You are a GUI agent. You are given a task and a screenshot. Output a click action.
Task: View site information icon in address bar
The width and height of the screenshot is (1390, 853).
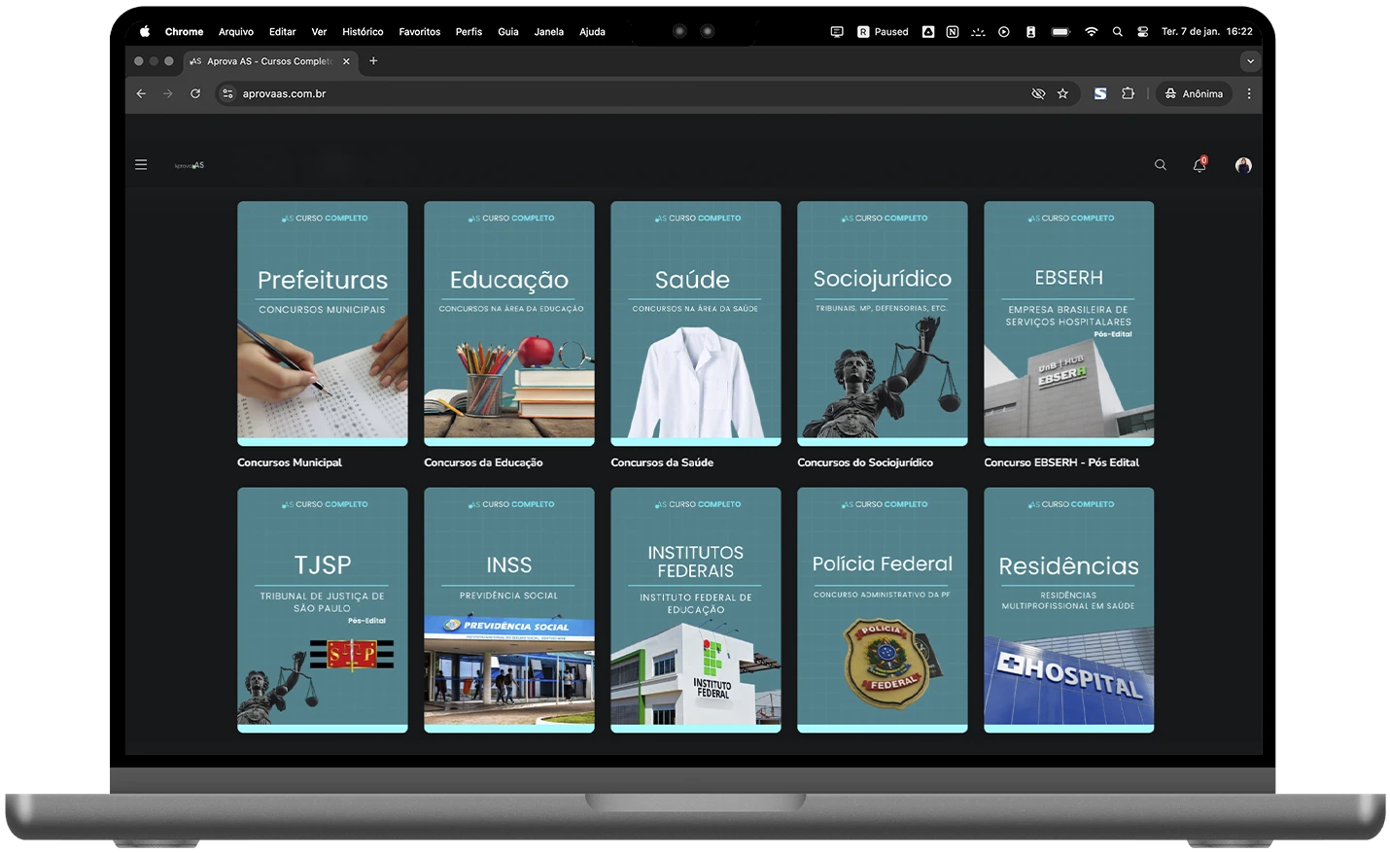[227, 94]
